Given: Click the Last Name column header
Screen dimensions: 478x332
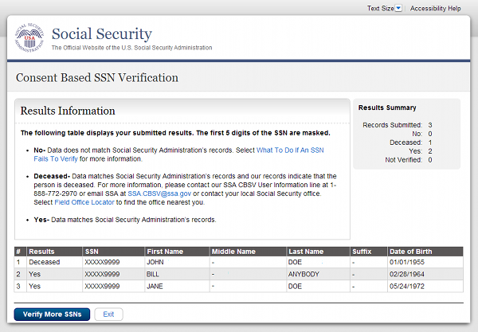Looking at the screenshot, I should 307,252.
